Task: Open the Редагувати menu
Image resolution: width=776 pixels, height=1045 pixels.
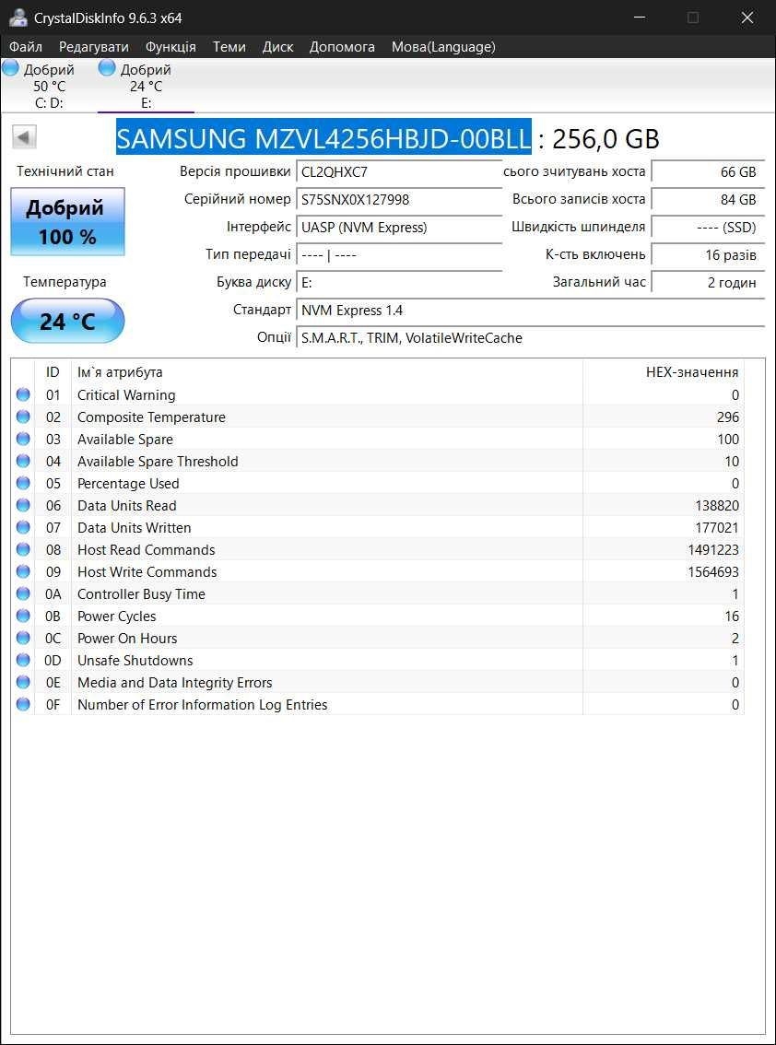Action: [x=94, y=47]
